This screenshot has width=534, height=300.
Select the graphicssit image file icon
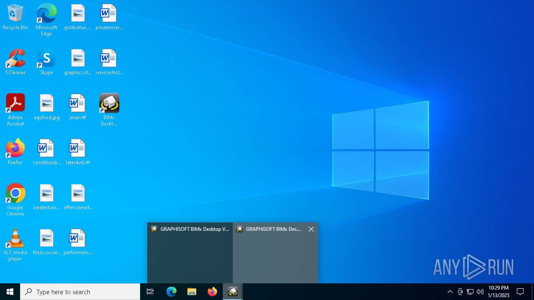point(78,62)
